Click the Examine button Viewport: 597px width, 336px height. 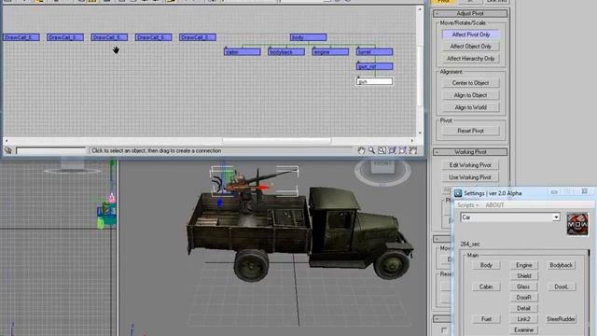(524, 329)
